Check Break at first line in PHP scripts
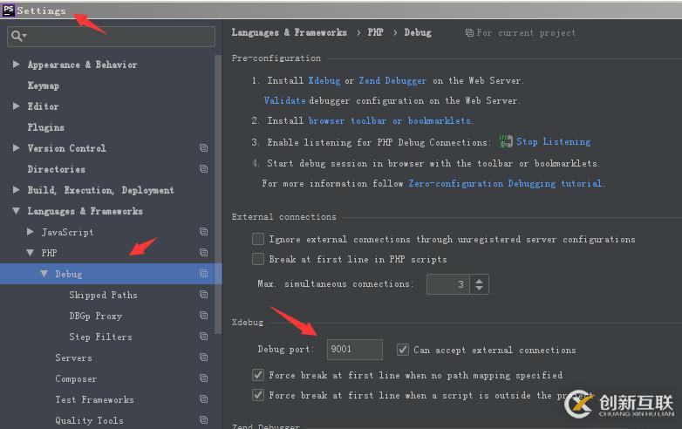Viewport: 682px width, 429px height. [x=258, y=259]
